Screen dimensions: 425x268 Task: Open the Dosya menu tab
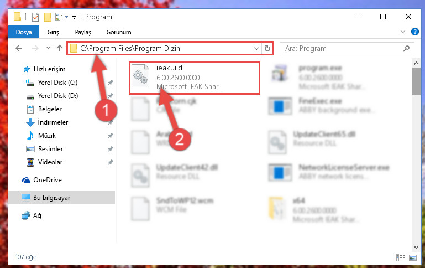(24, 32)
